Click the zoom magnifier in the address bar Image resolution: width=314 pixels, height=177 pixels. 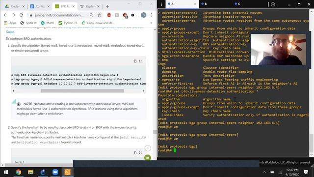pos(91,15)
